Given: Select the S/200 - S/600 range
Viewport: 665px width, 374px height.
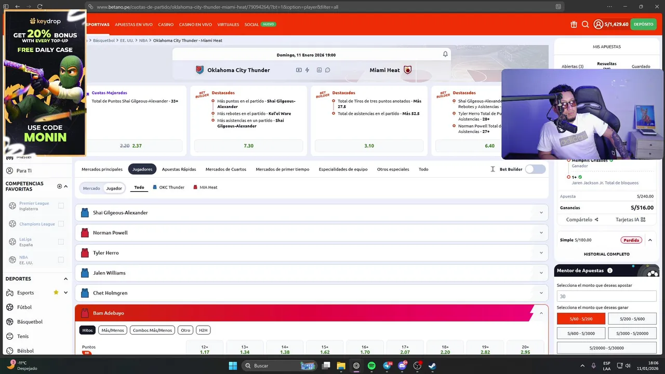Looking at the screenshot, I should tap(632, 319).
